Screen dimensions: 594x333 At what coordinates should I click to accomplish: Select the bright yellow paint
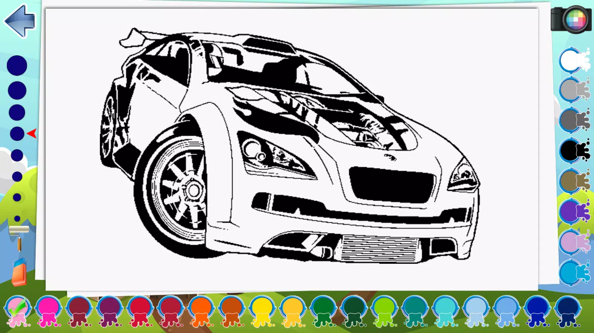tap(262, 311)
